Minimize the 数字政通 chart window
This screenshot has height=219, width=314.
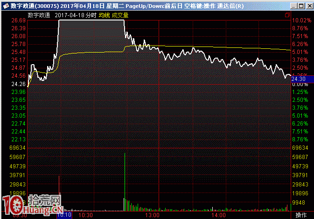pos(293,6)
